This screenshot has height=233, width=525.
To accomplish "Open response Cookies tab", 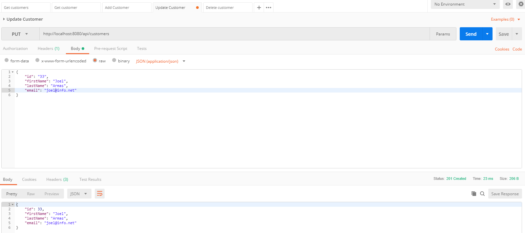I will pos(29,180).
